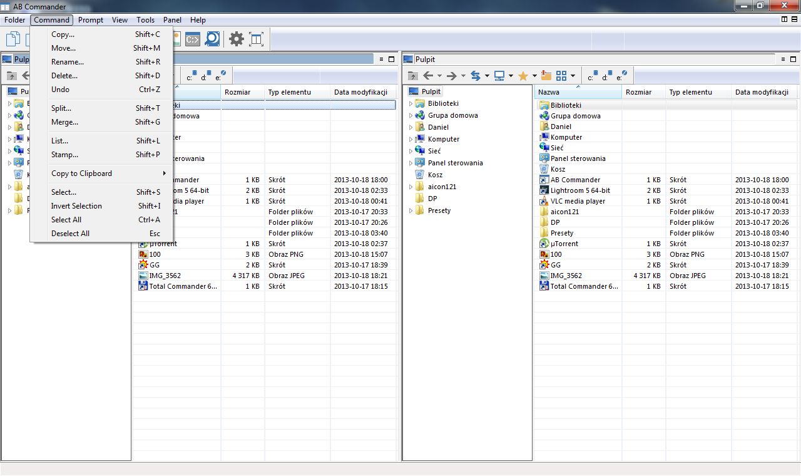Open swap panels dropdown arrow in right panel
Viewport: 801px width, 476px height.
[487, 76]
